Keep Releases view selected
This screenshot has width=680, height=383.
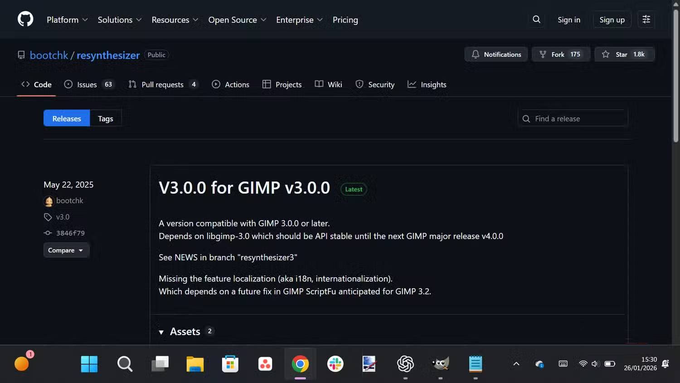(x=66, y=118)
